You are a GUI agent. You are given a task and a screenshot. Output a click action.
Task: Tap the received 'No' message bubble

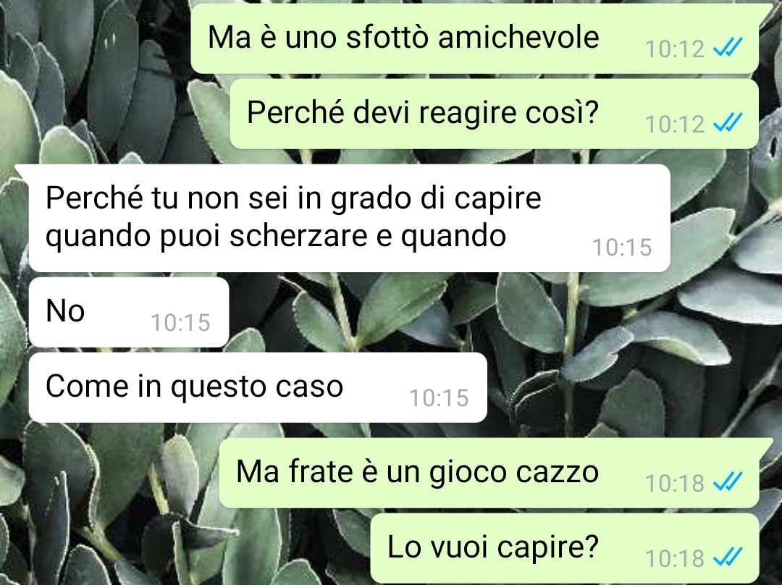click(129, 312)
